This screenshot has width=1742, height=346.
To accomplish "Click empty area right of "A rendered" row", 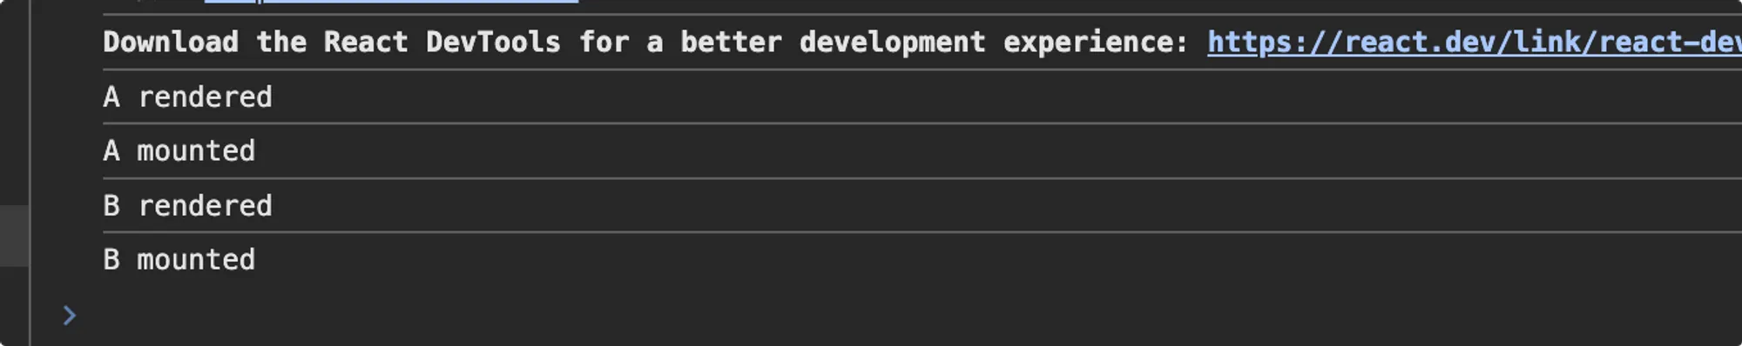I will (x=1002, y=96).
